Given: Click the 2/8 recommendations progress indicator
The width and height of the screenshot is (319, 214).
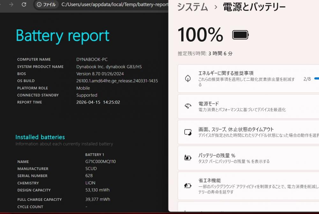Looking at the screenshot, I should pos(307,79).
